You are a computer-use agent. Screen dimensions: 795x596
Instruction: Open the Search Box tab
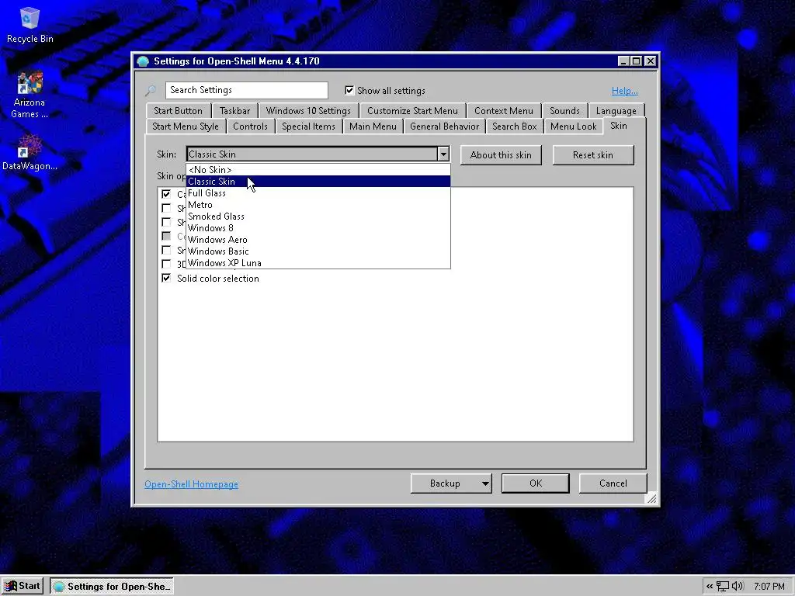(514, 126)
